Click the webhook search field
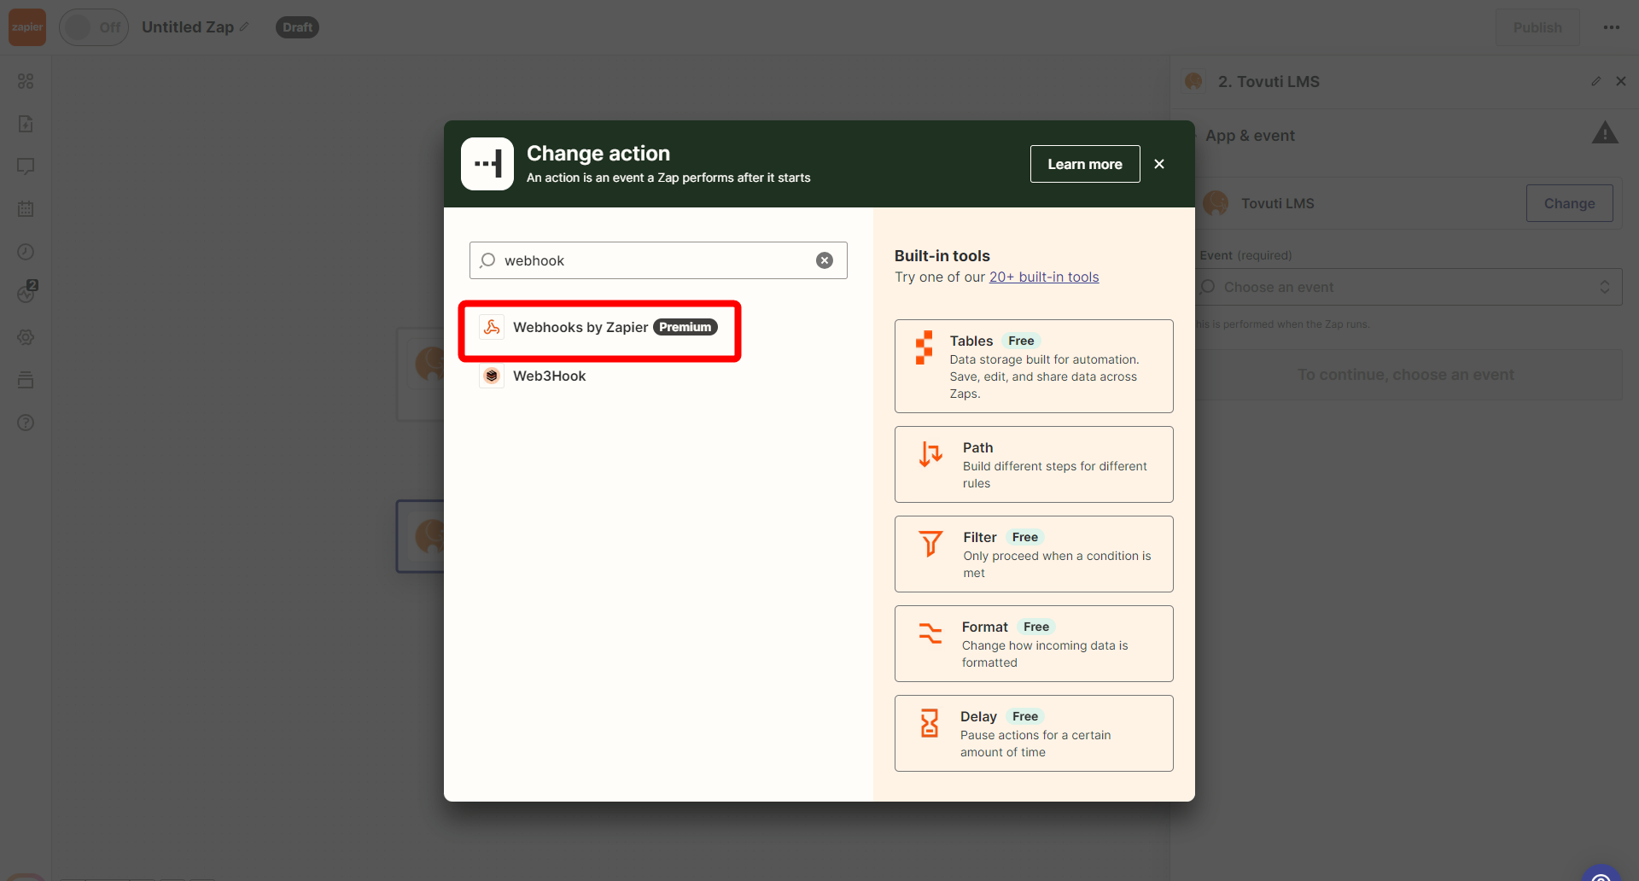The width and height of the screenshot is (1639, 881). click(658, 260)
